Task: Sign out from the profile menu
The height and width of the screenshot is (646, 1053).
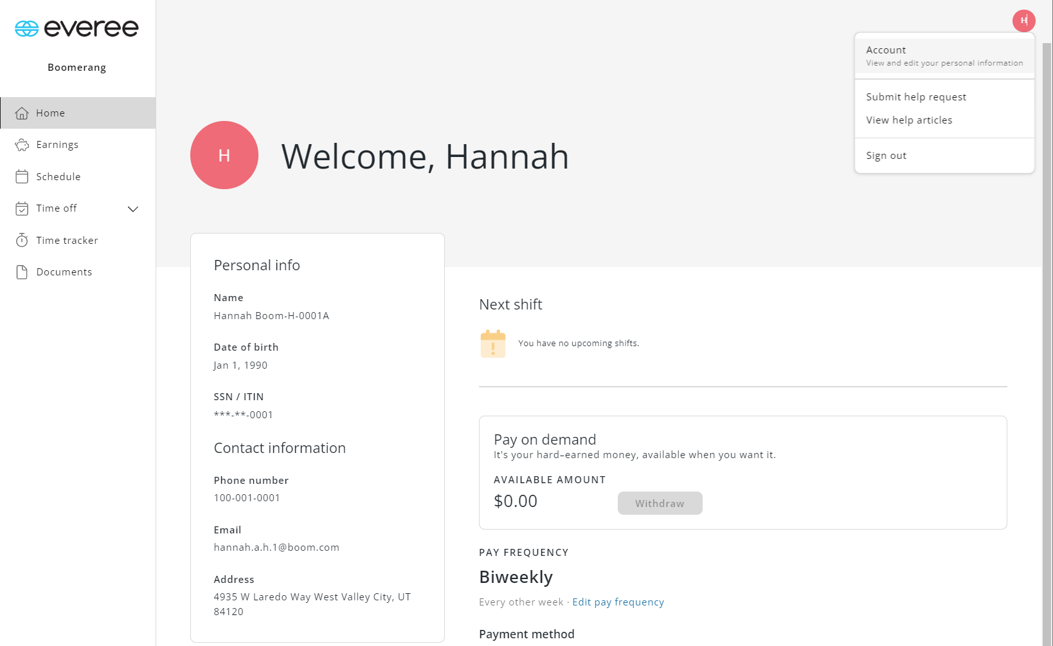Action: [x=886, y=156]
